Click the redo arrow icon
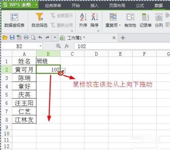 [47, 37]
